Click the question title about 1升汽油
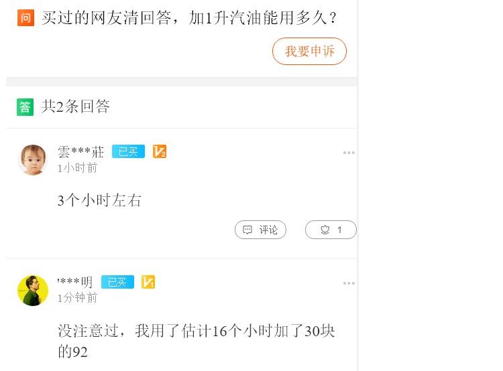Viewport: 503px width, 371px height. pyautogui.click(x=189, y=18)
